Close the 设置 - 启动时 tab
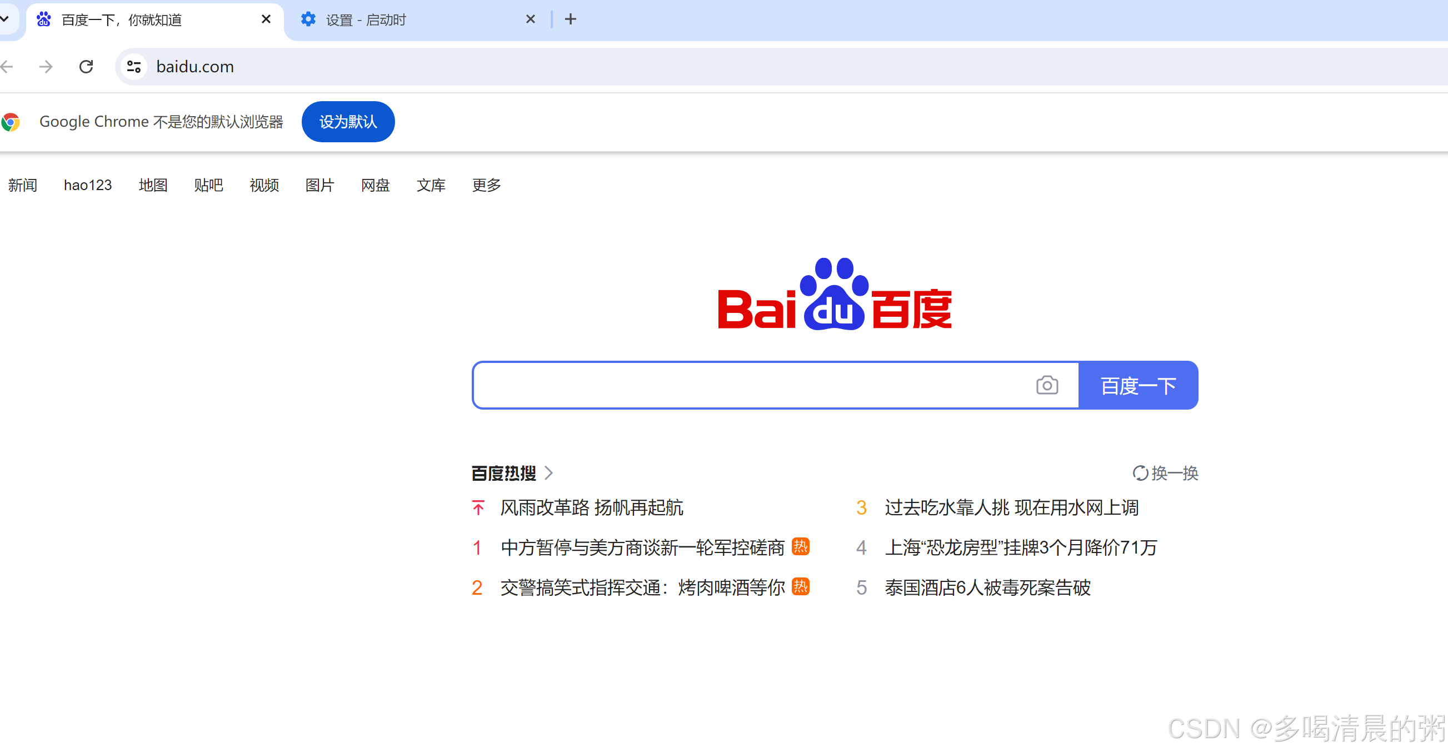 pos(530,19)
